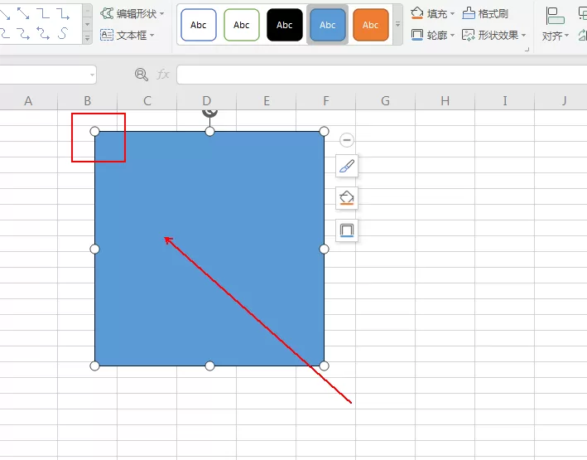Apply the blue filled Abc style
The image size is (587, 460).
tap(328, 25)
